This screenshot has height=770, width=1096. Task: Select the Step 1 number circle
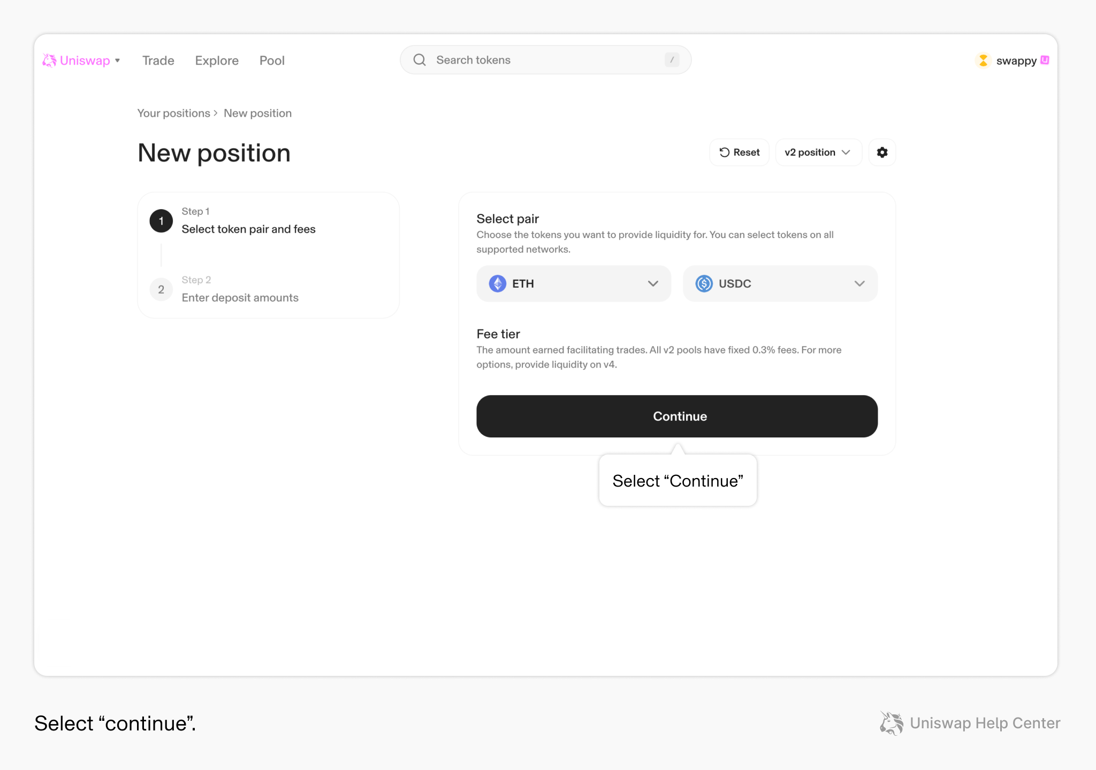point(161,221)
